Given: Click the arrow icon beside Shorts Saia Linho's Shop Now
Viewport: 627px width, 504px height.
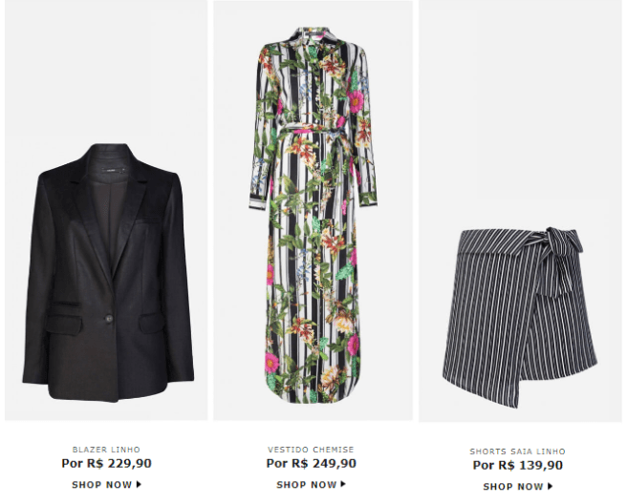Looking at the screenshot, I should (551, 486).
